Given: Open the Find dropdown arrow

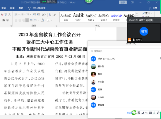Looking at the screenshot, I should (x=152, y=13).
